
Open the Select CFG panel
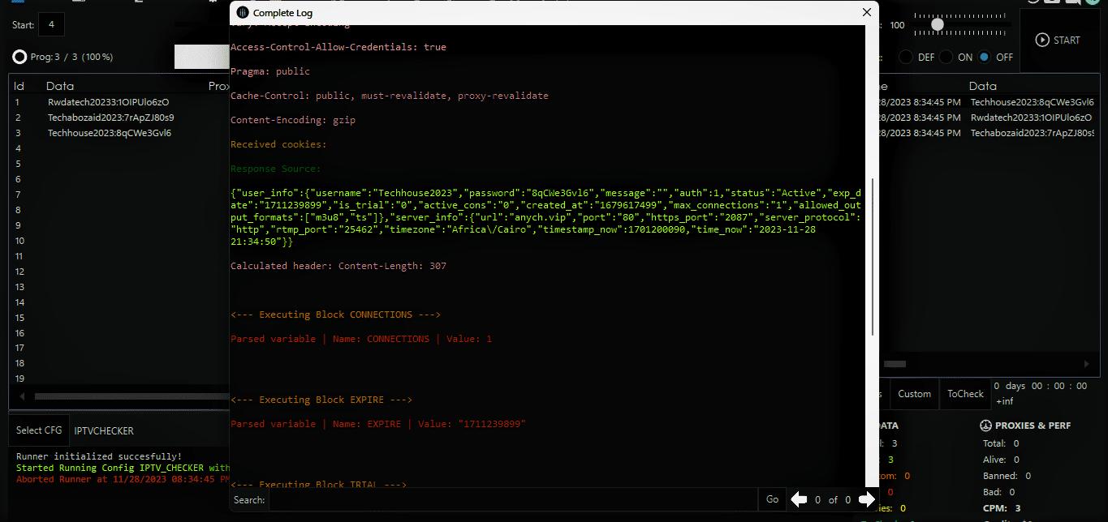click(x=38, y=430)
